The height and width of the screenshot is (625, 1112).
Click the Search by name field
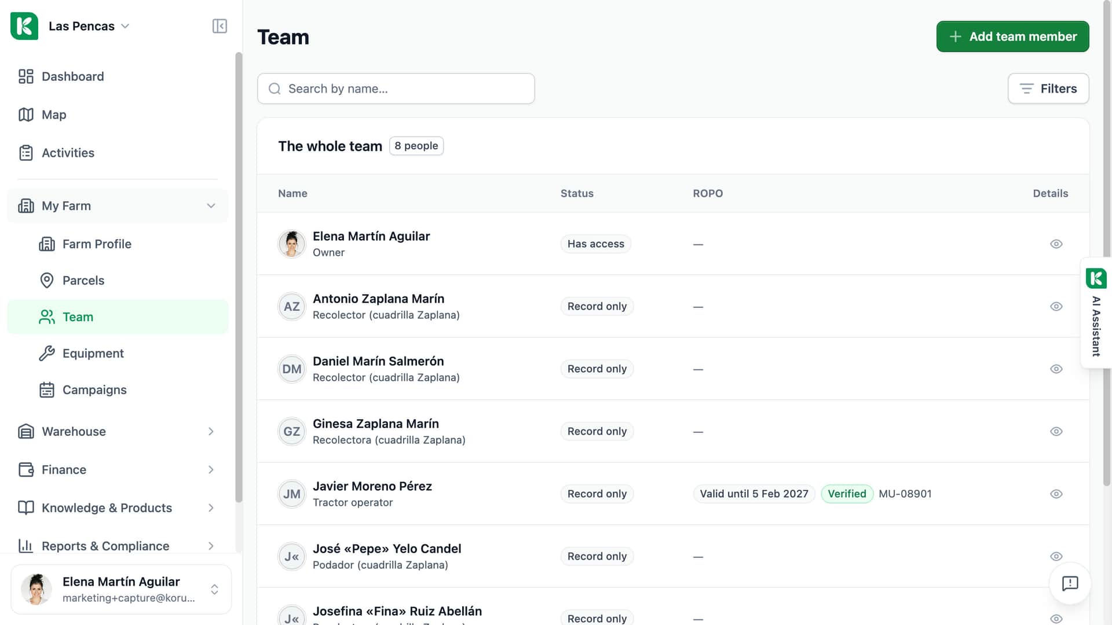pos(396,89)
